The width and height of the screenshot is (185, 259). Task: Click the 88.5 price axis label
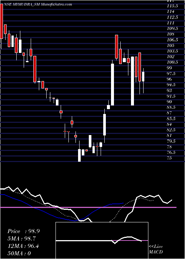pyautogui.click(x=171, y=107)
